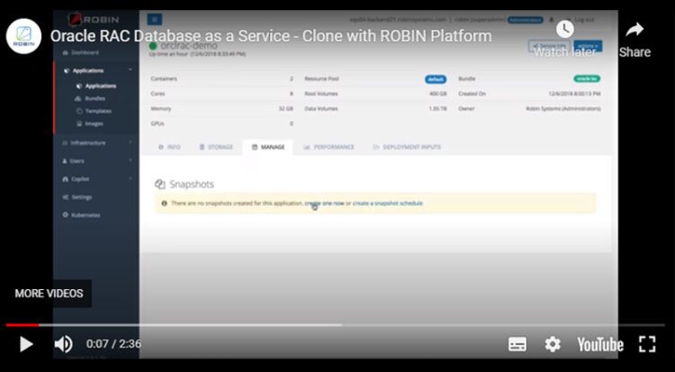Open the video title link
Screen dimensions: 675x372
271,36
